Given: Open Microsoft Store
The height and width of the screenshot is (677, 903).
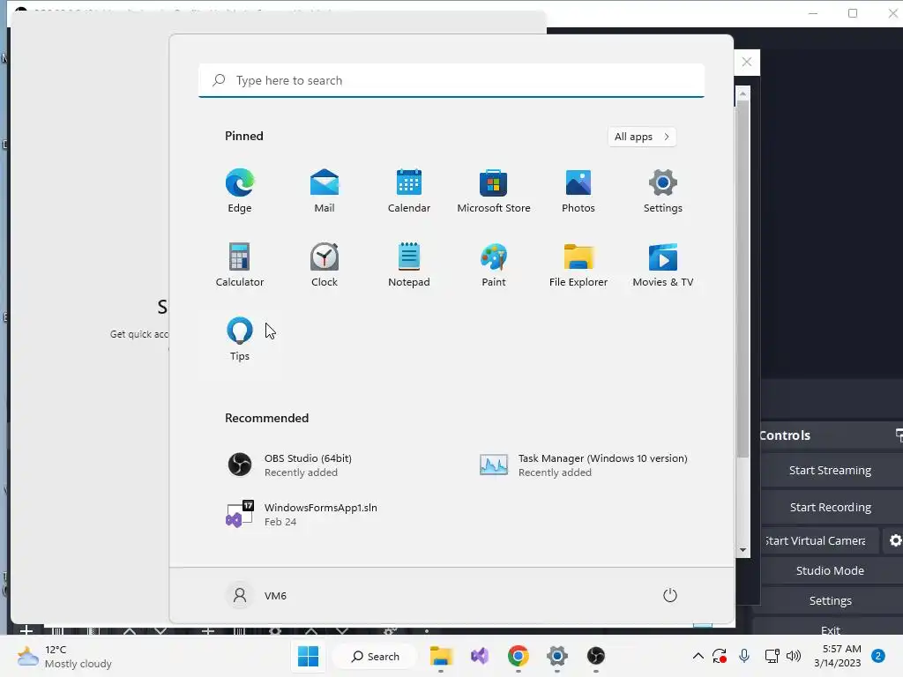Looking at the screenshot, I should pos(494,190).
